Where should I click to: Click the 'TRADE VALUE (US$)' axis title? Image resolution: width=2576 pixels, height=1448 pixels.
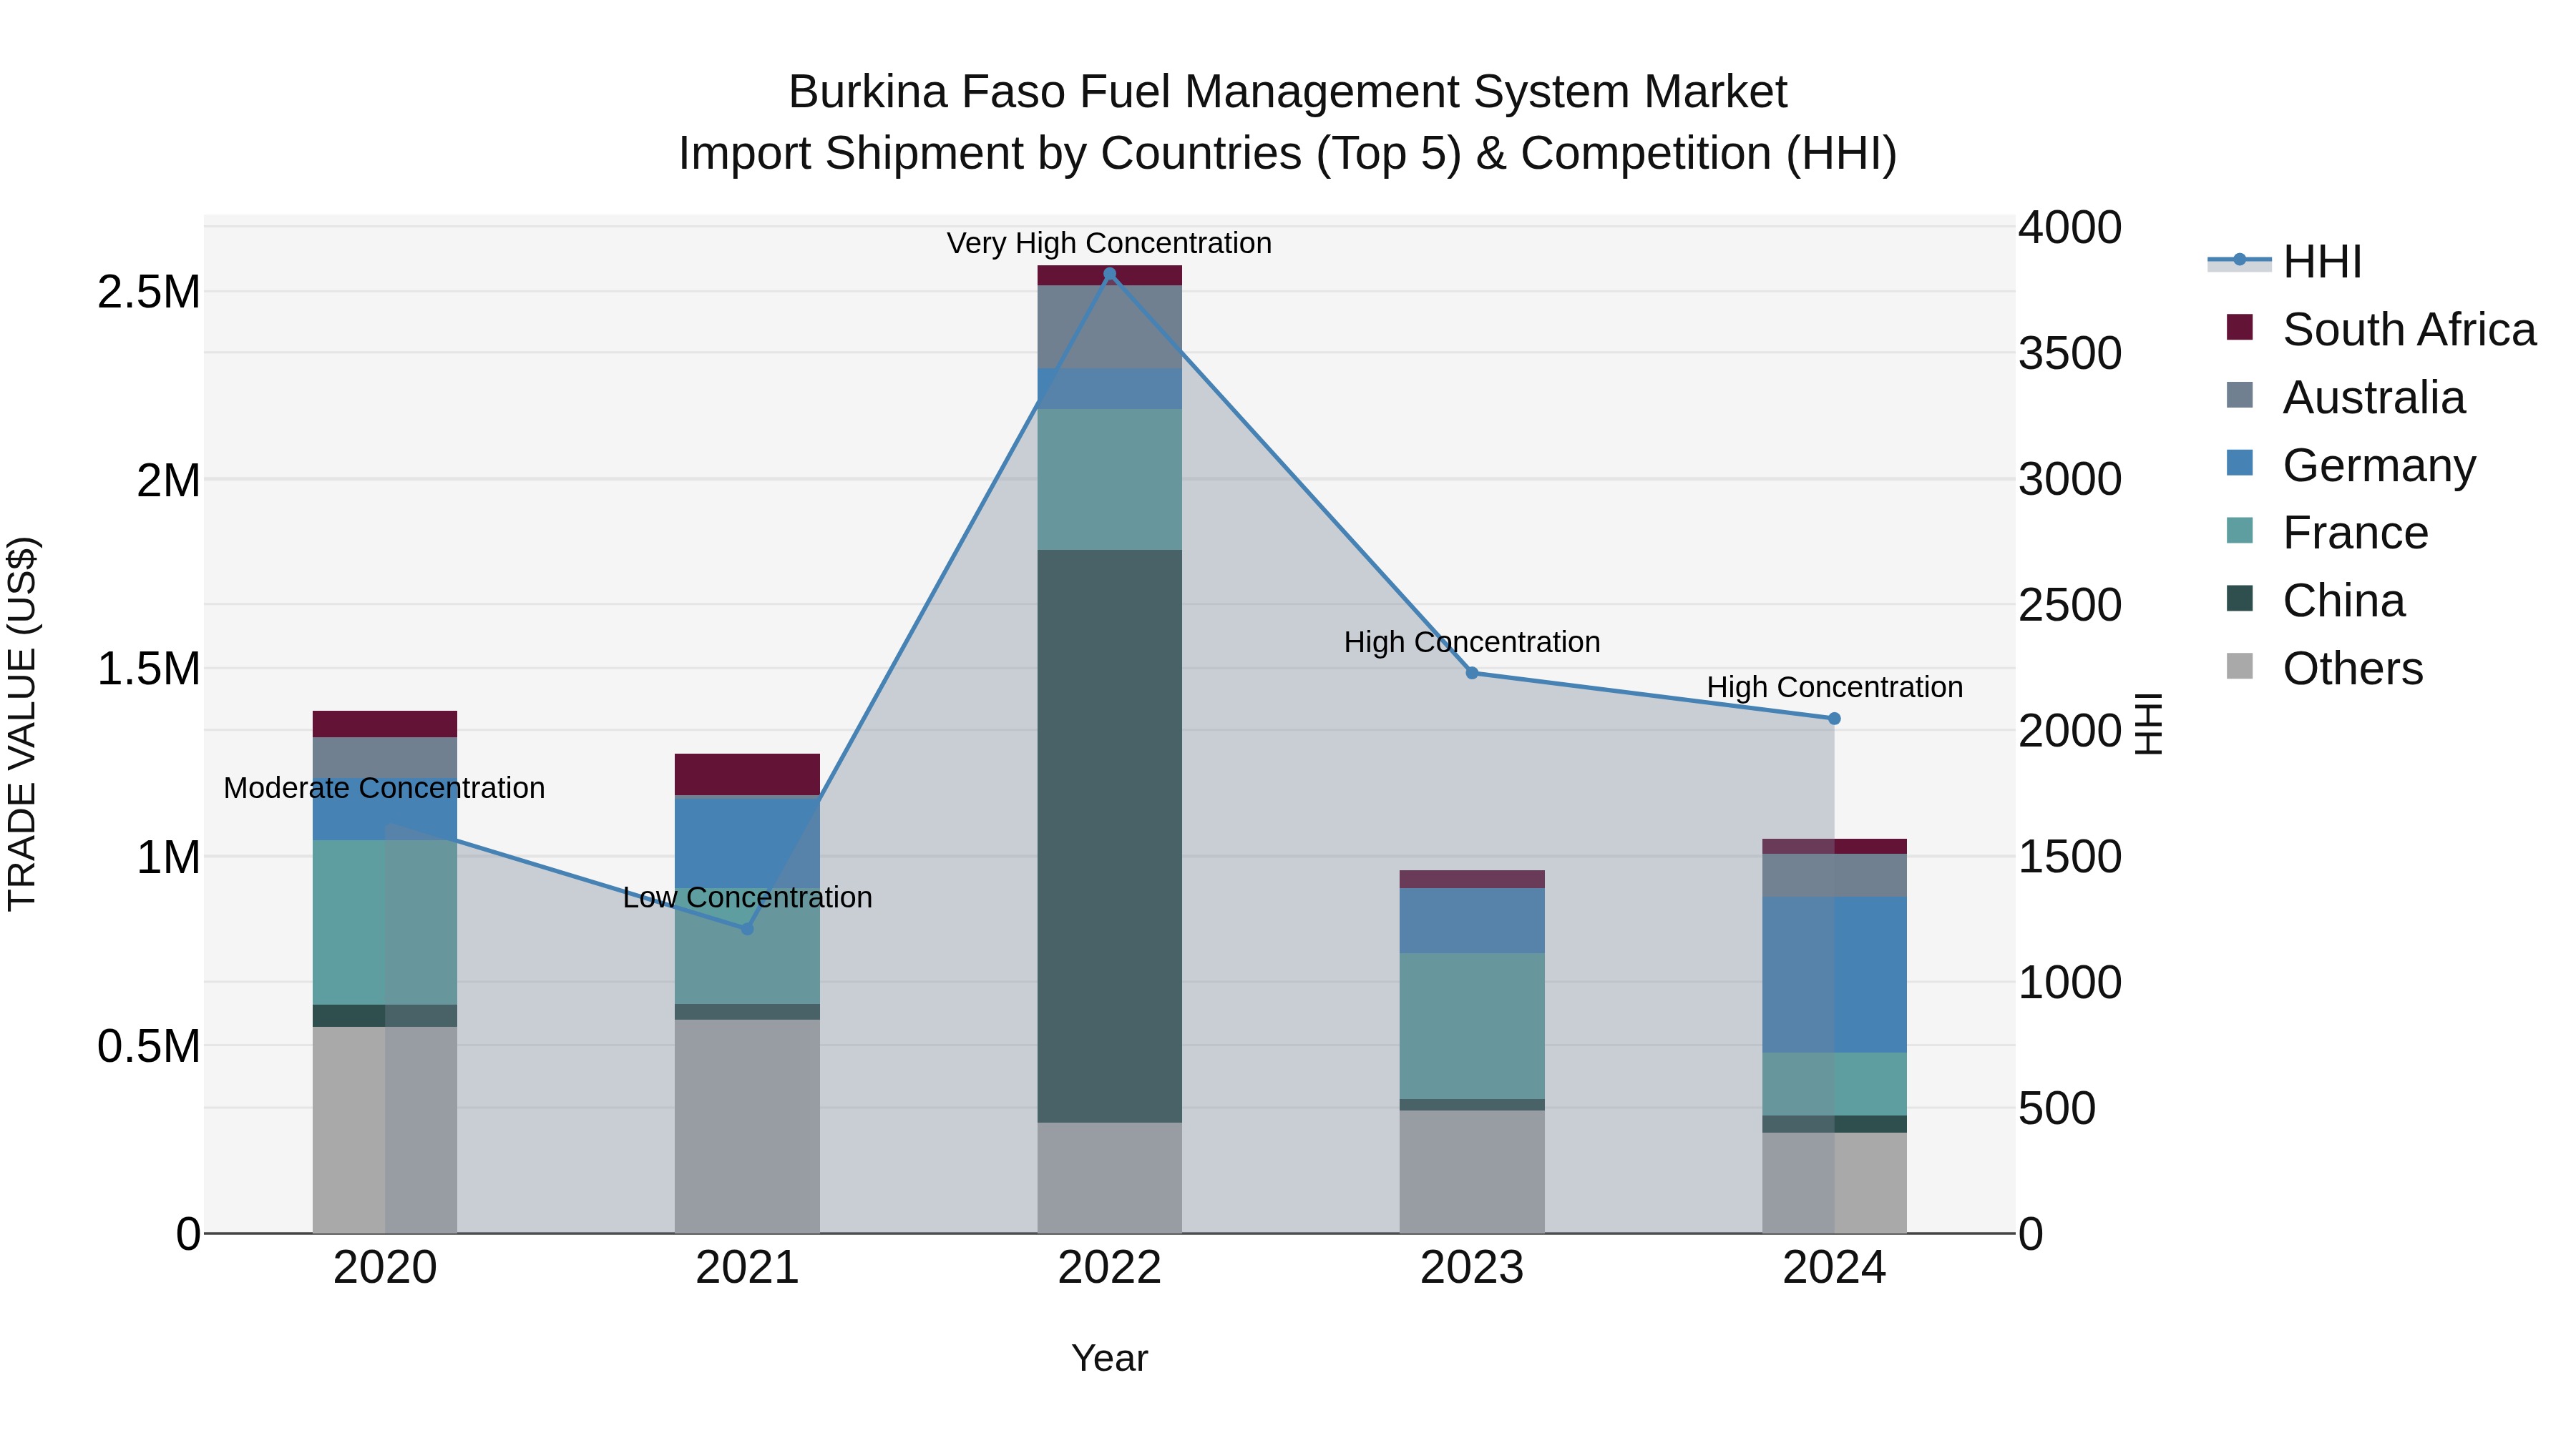click(x=22, y=724)
